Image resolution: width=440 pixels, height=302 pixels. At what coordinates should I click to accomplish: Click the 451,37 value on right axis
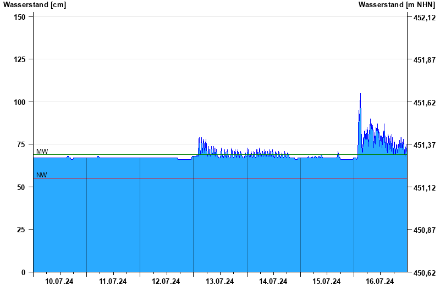click(425, 145)
